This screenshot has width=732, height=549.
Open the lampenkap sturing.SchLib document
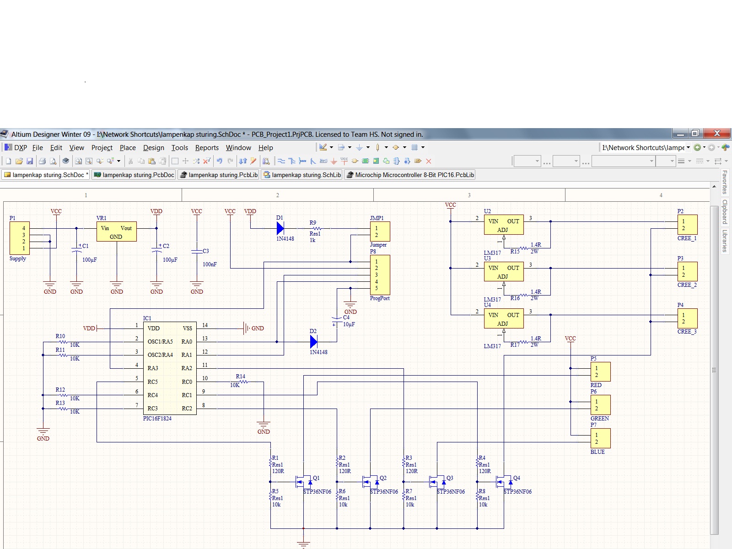(301, 175)
